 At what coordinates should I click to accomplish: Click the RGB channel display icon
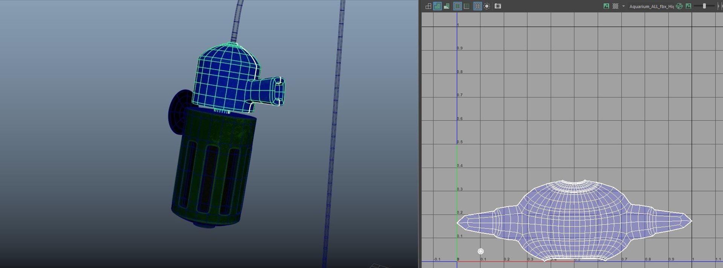[x=679, y=6]
